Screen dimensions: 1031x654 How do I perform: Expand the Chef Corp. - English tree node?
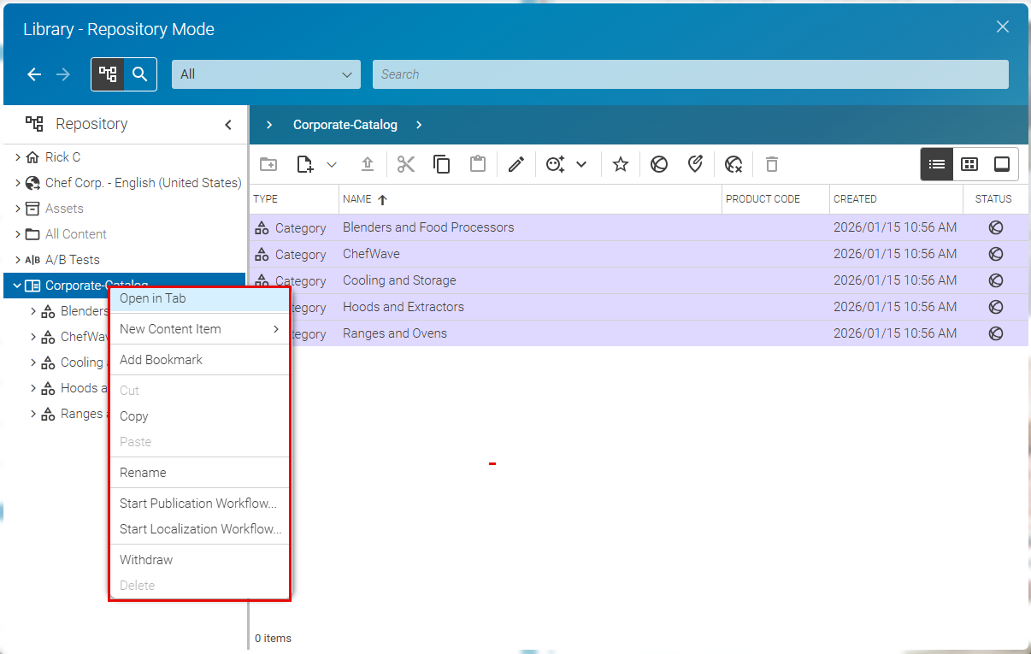[x=18, y=183]
